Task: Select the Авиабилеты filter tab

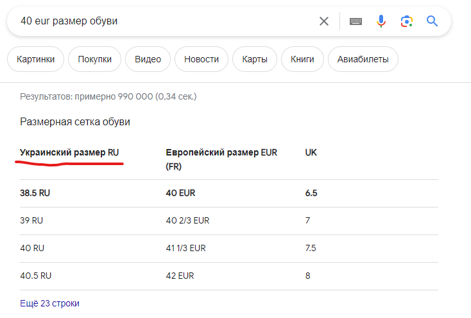Action: 363,59
